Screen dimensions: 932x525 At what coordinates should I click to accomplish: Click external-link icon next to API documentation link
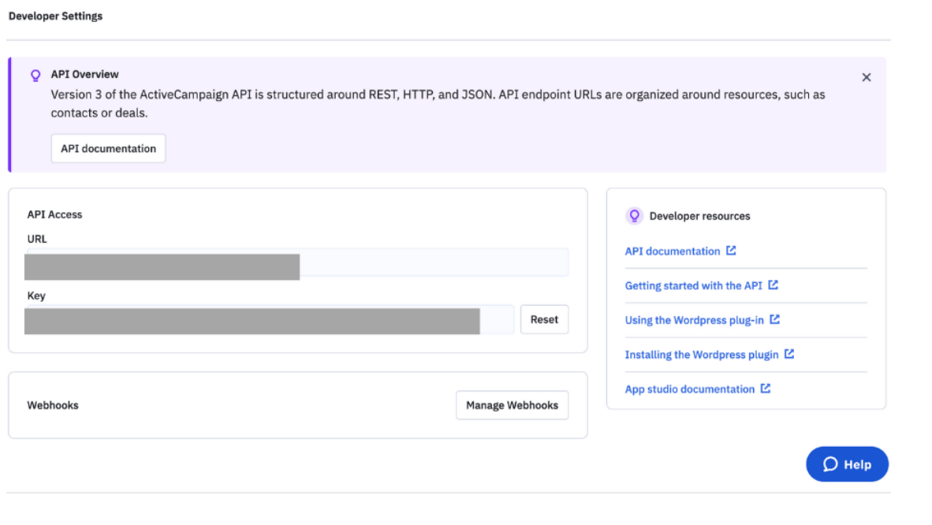(730, 251)
